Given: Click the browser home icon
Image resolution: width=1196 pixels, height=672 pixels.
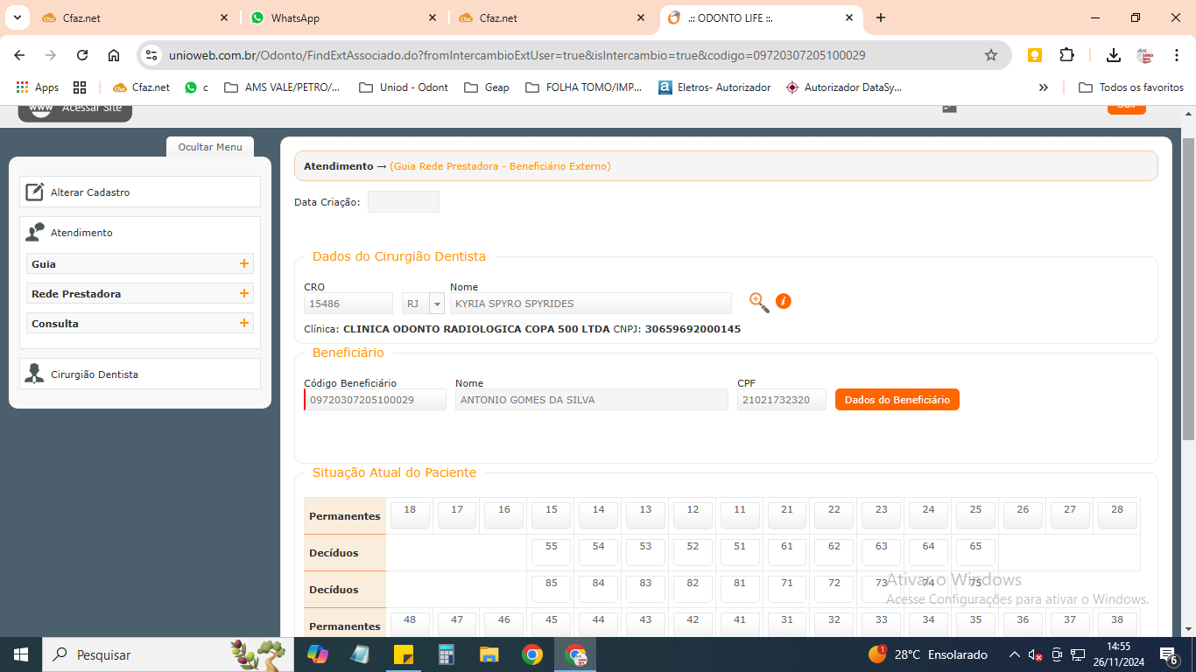Looking at the screenshot, I should point(114,55).
